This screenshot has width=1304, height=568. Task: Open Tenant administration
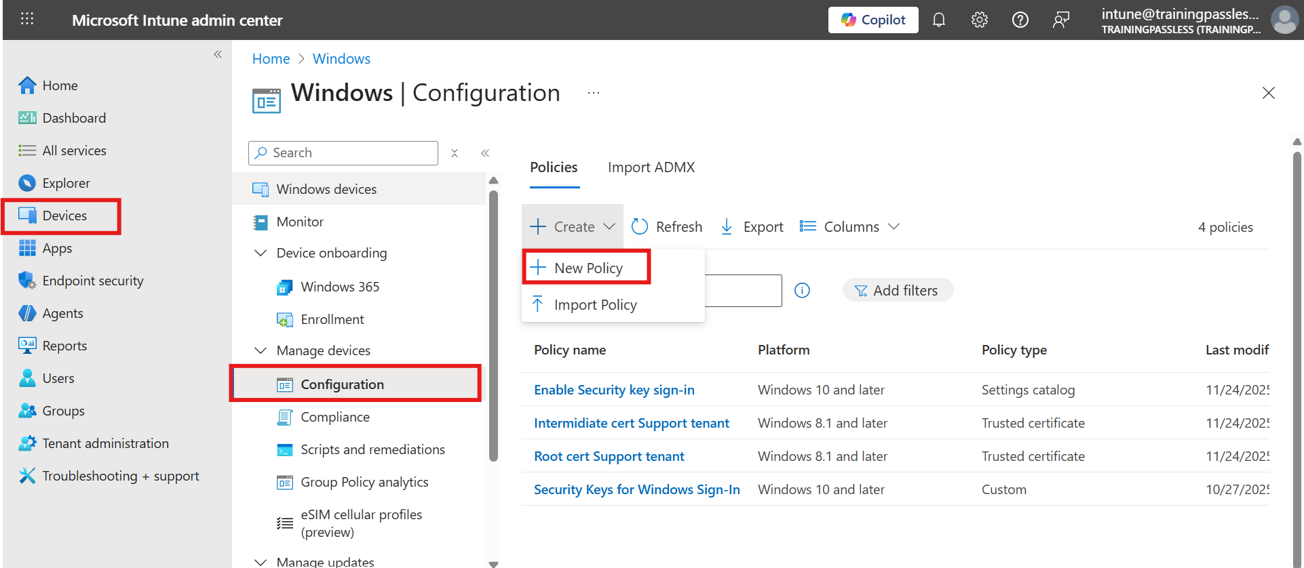[94, 443]
